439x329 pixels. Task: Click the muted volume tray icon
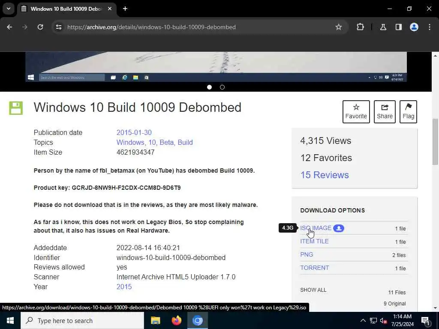point(384,320)
